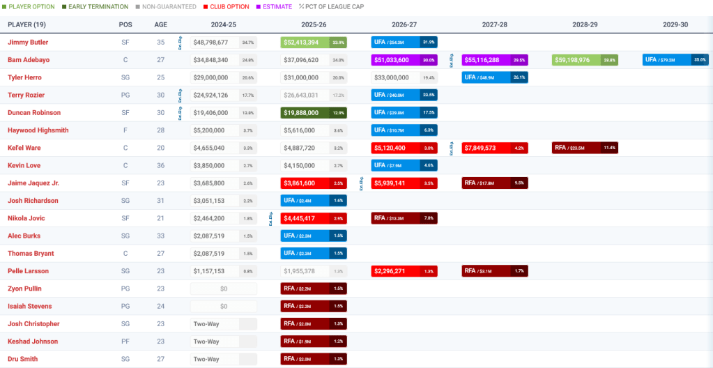713x368 pixels.
Task: Click the Player Option legend green square
Action: [x=5, y=7]
